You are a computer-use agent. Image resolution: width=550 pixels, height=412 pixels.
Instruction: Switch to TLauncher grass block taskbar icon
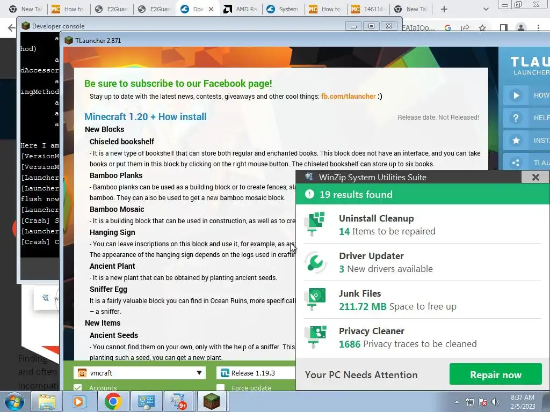pos(212,401)
